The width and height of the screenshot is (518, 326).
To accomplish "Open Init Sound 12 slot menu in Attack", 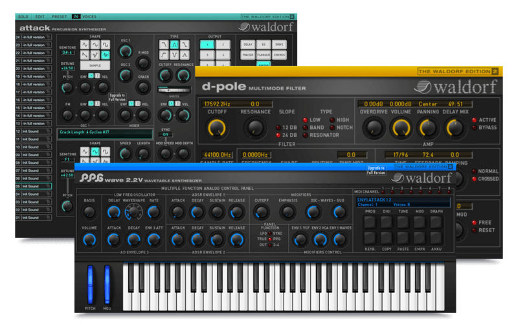I will (34, 132).
